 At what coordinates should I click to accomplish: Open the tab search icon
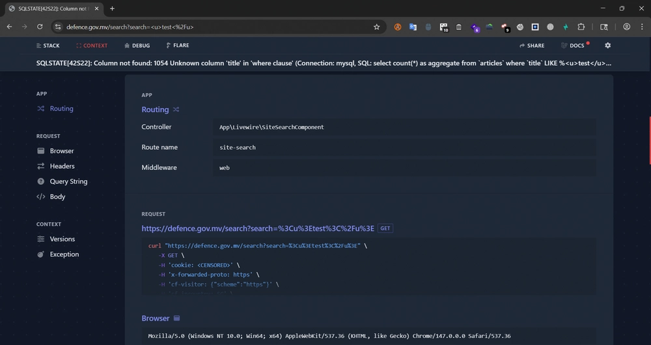click(x=604, y=27)
